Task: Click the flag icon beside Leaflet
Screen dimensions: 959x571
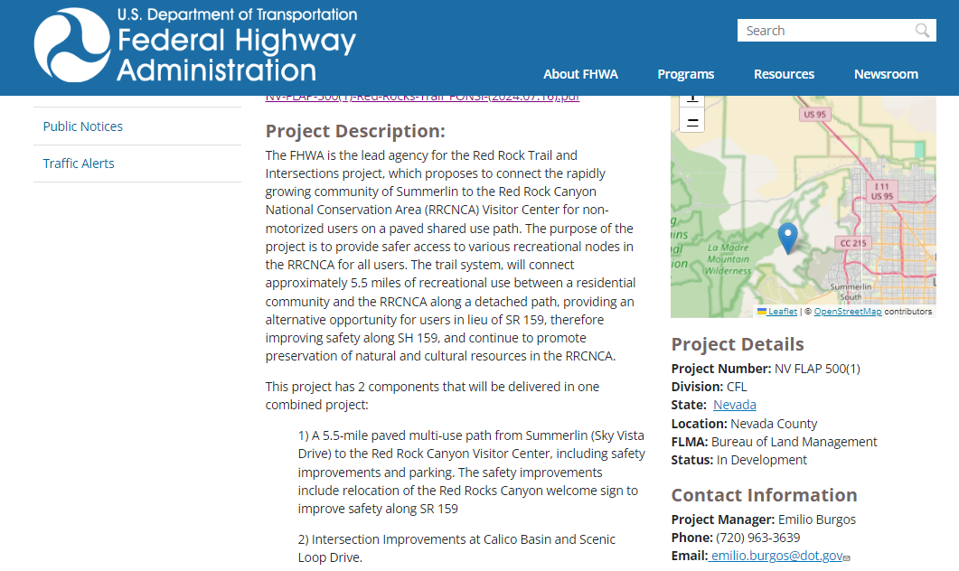Action: [x=762, y=311]
